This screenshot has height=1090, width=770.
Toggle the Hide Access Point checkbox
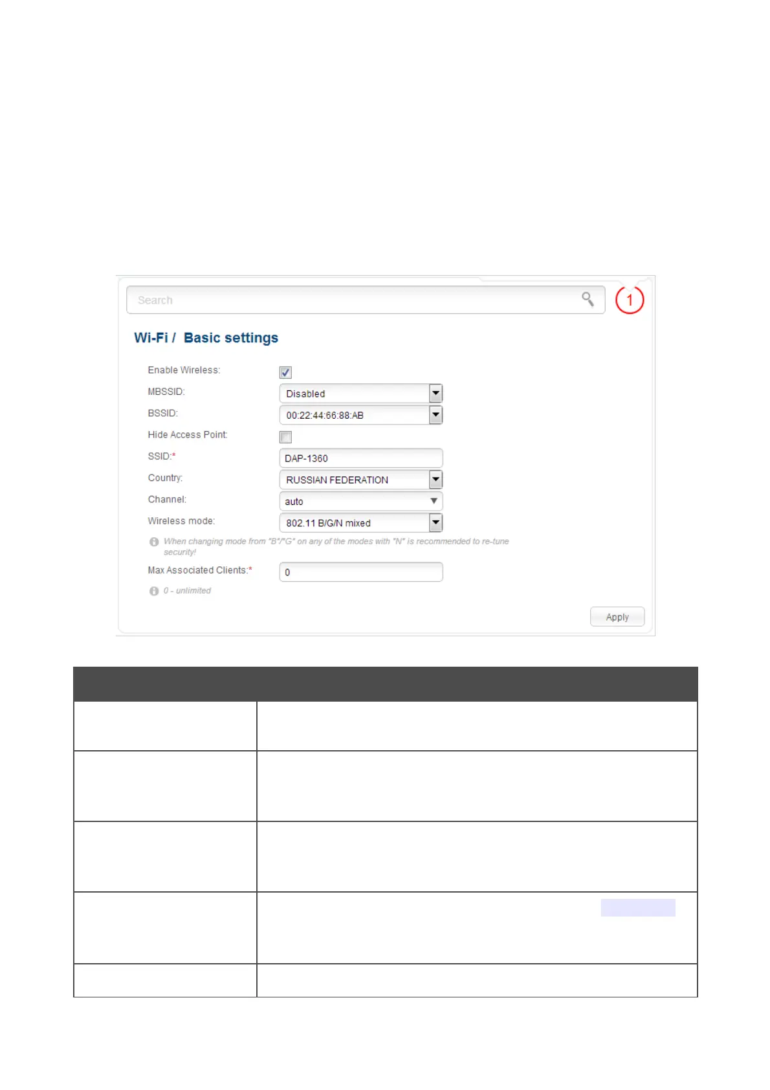tap(285, 437)
